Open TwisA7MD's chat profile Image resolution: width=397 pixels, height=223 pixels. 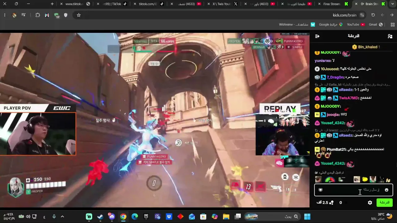click(x=349, y=98)
